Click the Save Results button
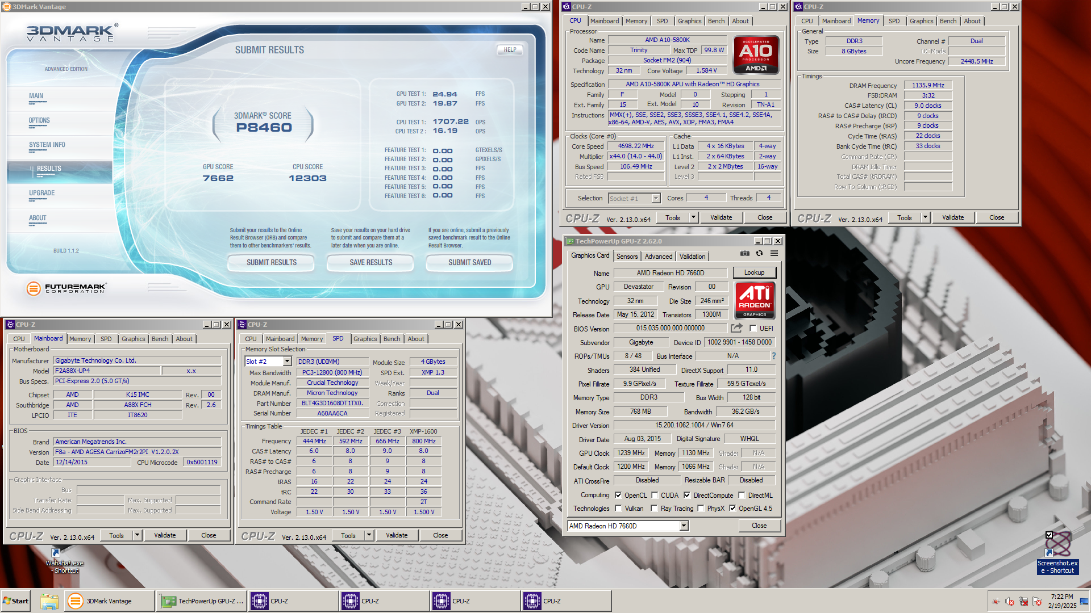 [x=370, y=262]
